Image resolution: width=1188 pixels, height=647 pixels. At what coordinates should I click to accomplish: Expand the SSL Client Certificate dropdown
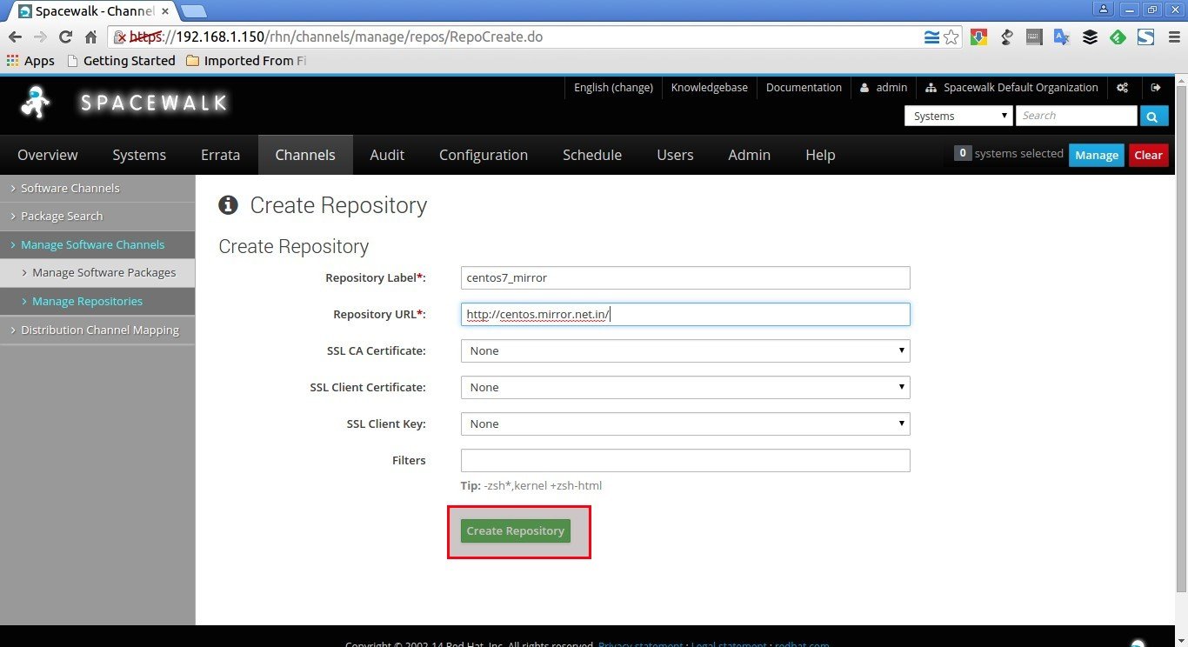pos(685,387)
